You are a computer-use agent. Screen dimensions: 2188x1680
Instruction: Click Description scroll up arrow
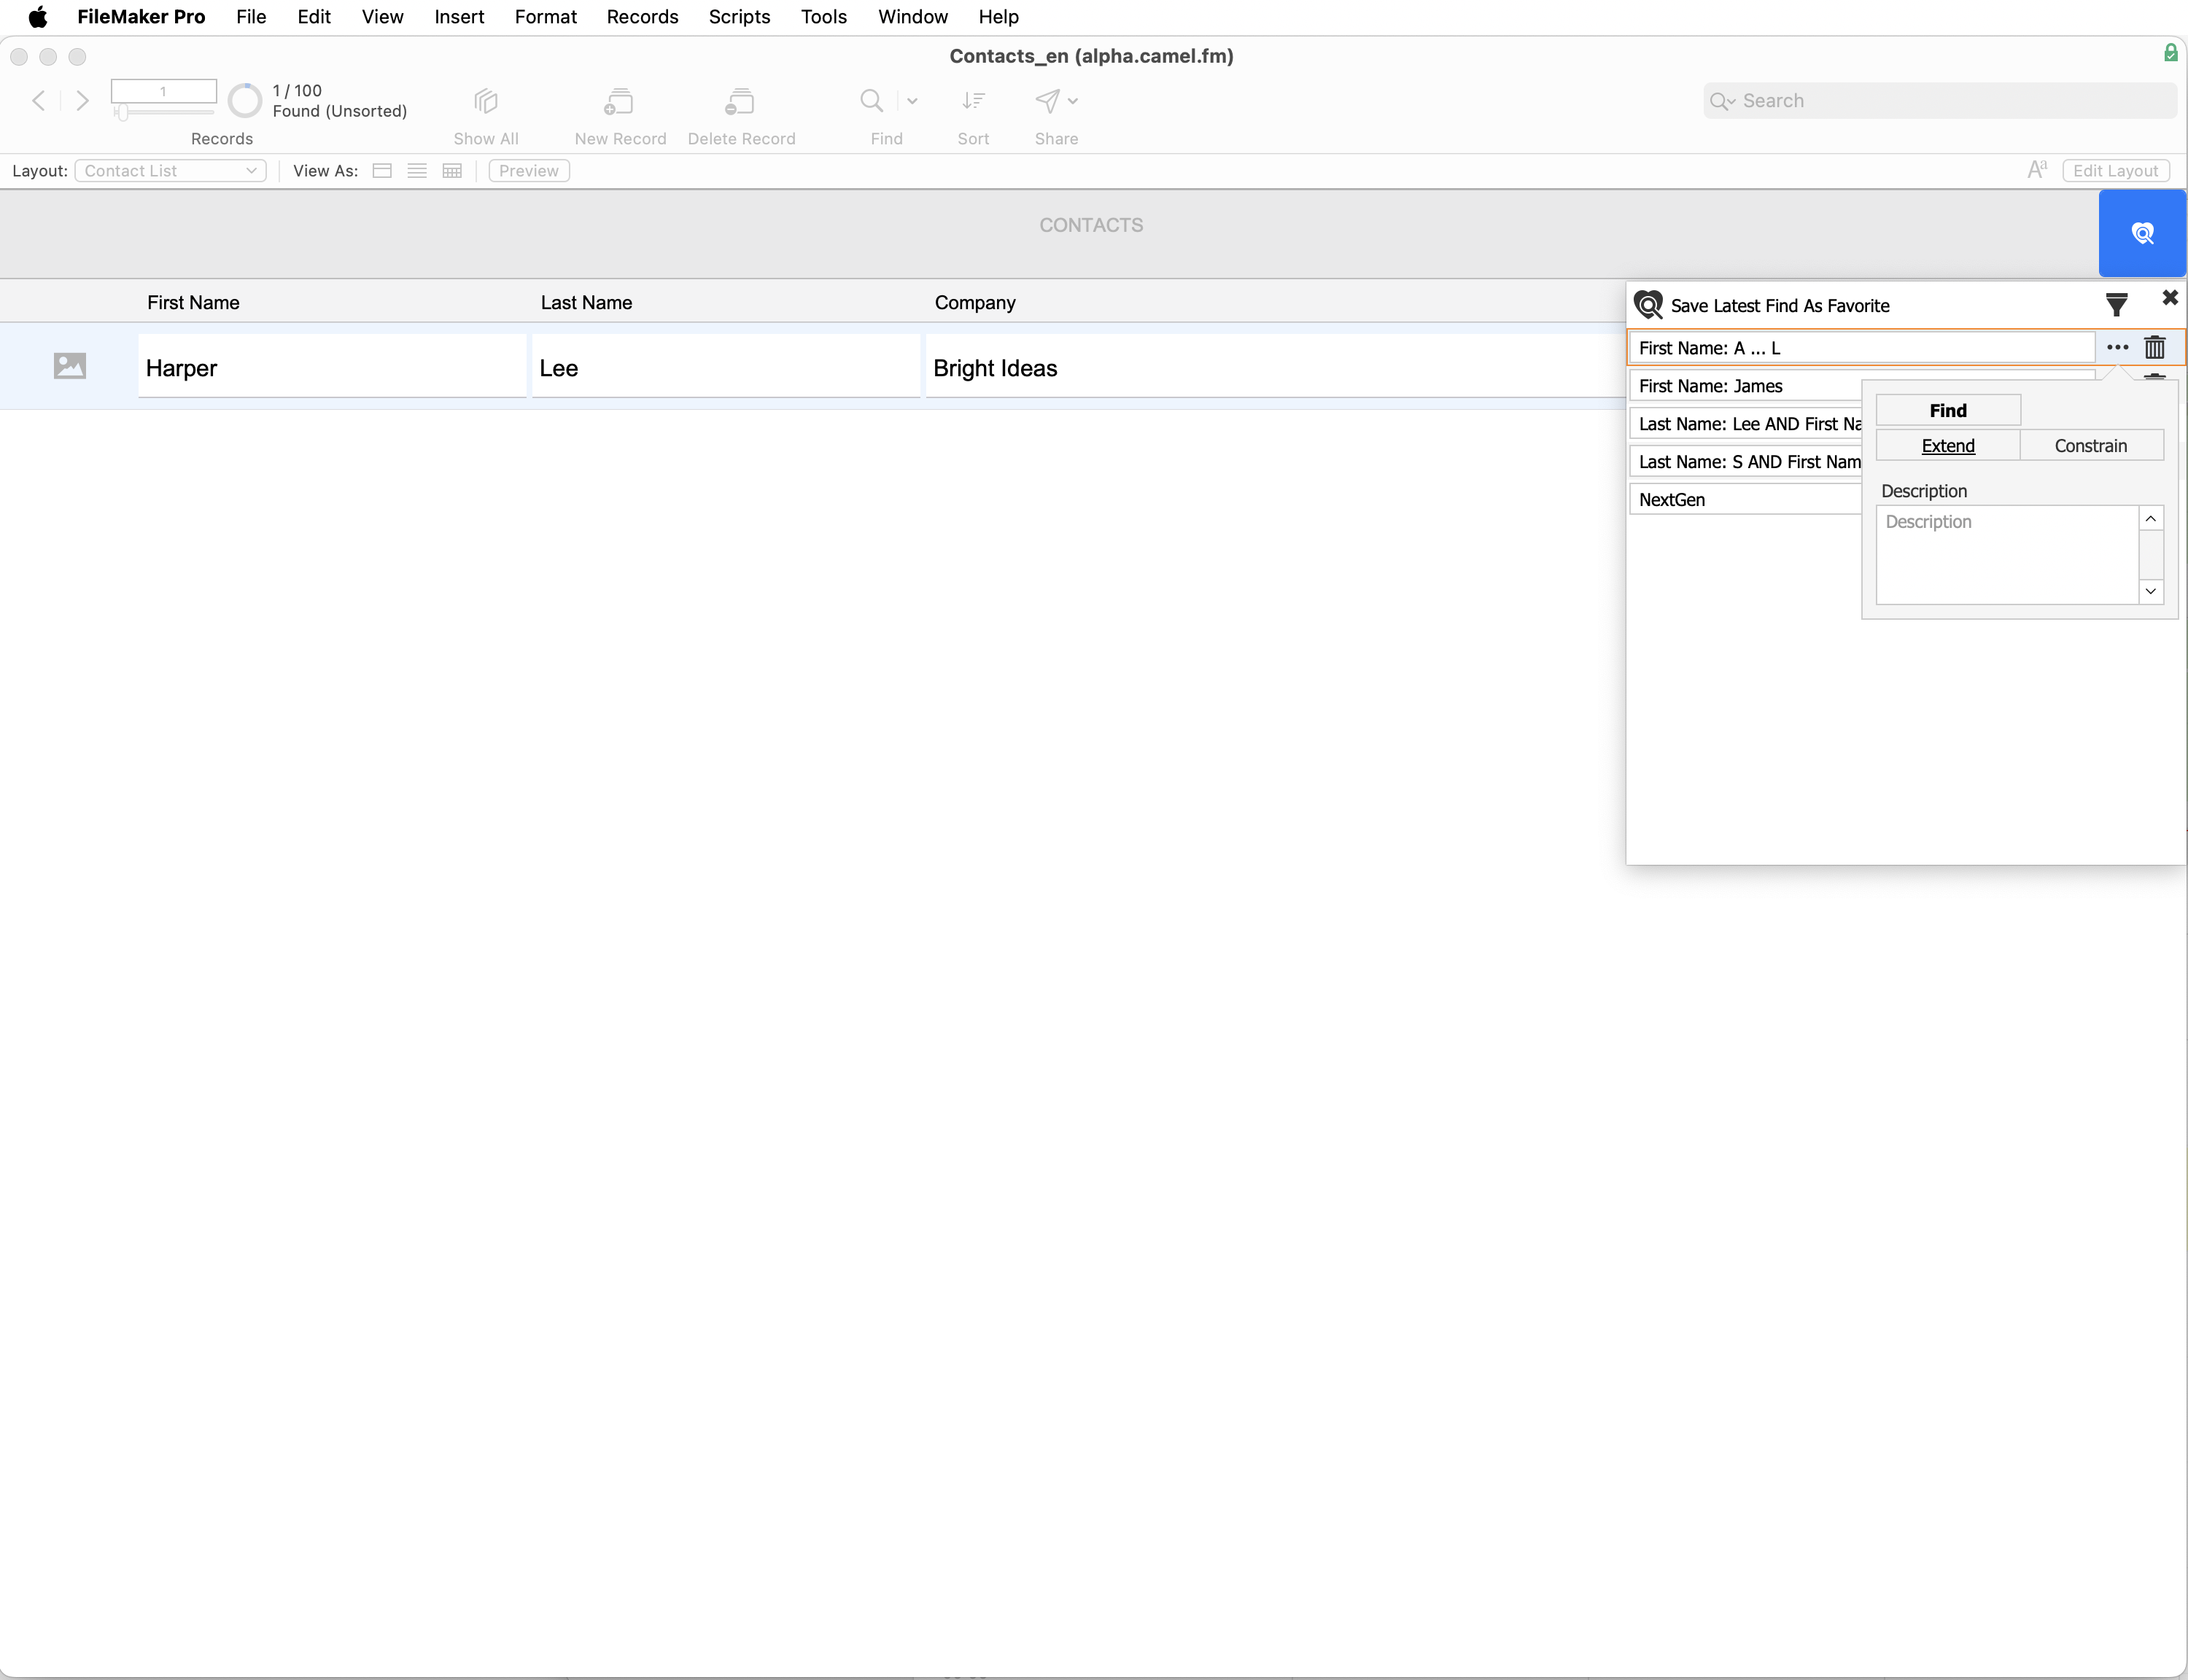(x=2151, y=518)
